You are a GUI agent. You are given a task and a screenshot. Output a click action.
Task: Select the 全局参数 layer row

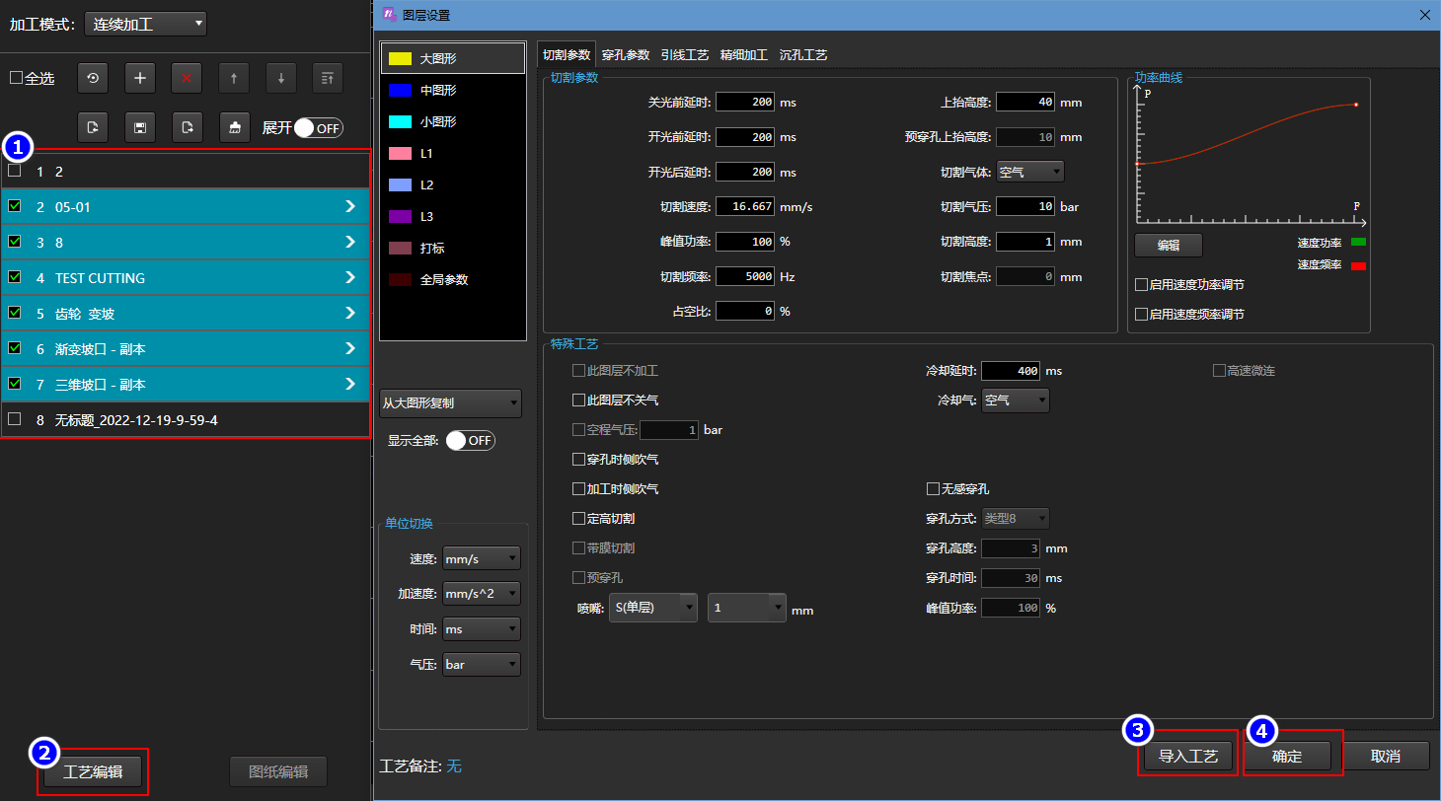tap(453, 279)
